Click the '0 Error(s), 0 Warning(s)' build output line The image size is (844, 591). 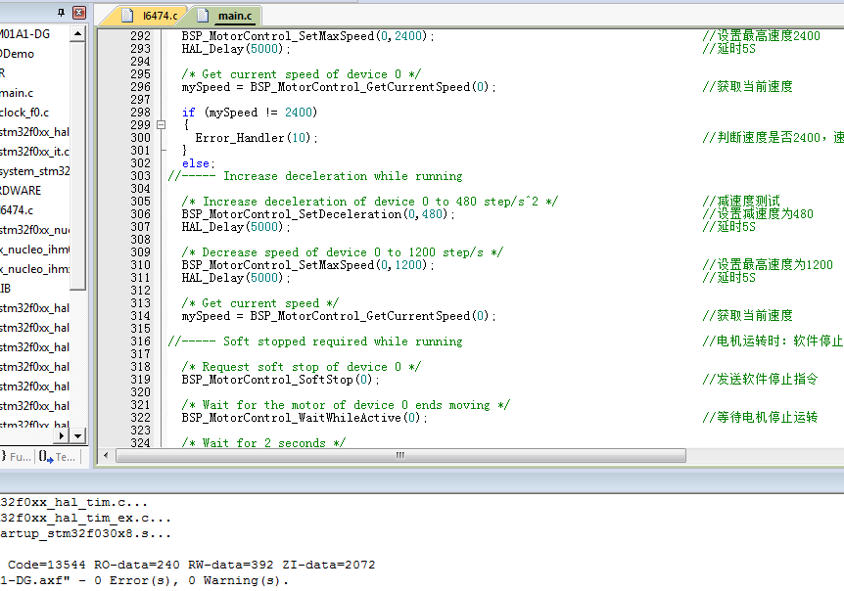[147, 580]
